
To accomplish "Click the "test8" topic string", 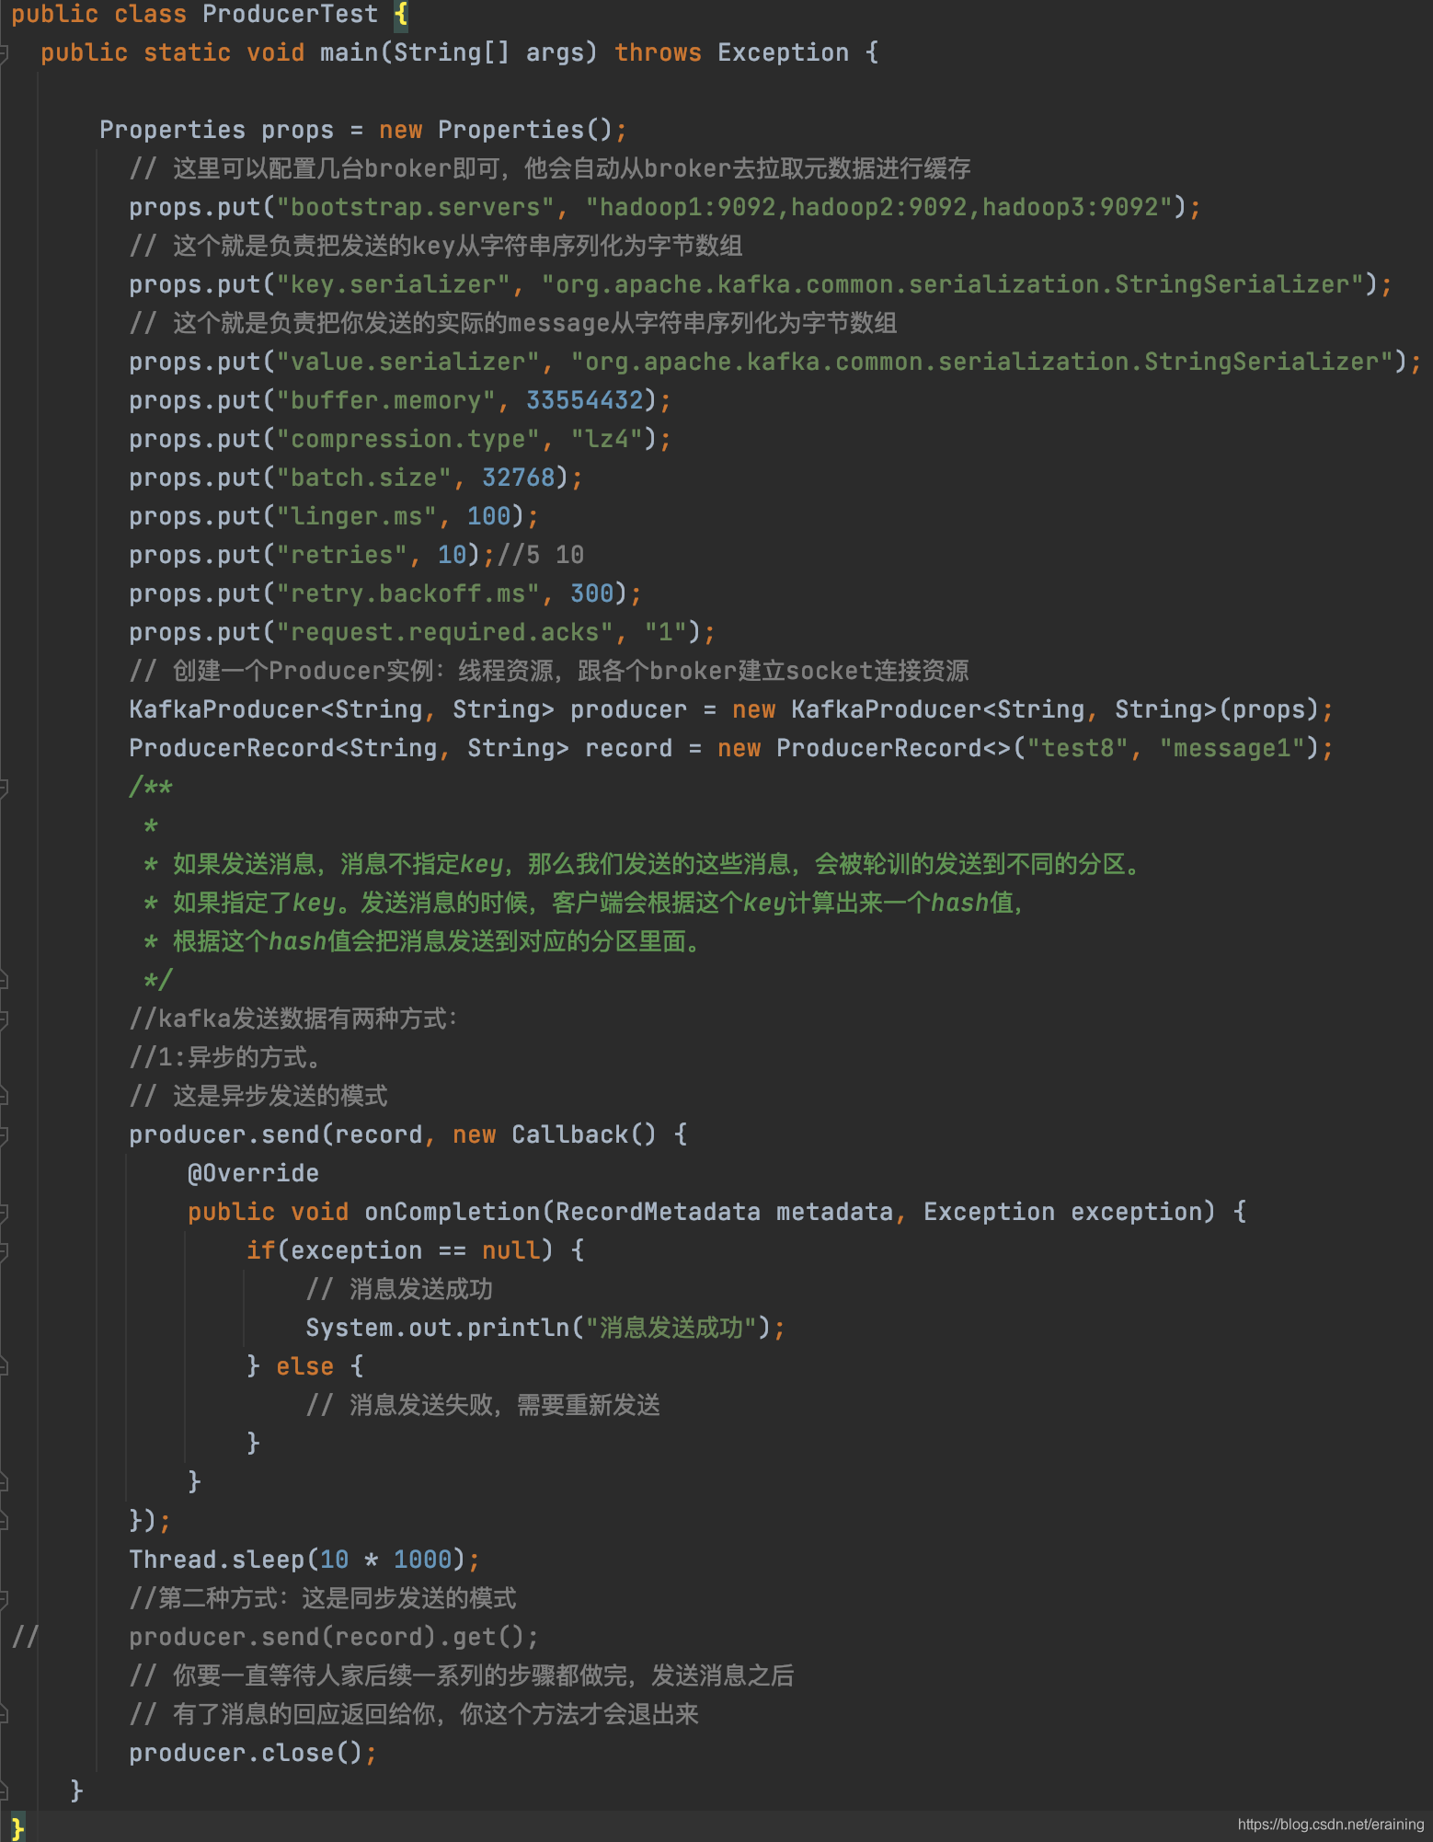I will tap(1078, 748).
